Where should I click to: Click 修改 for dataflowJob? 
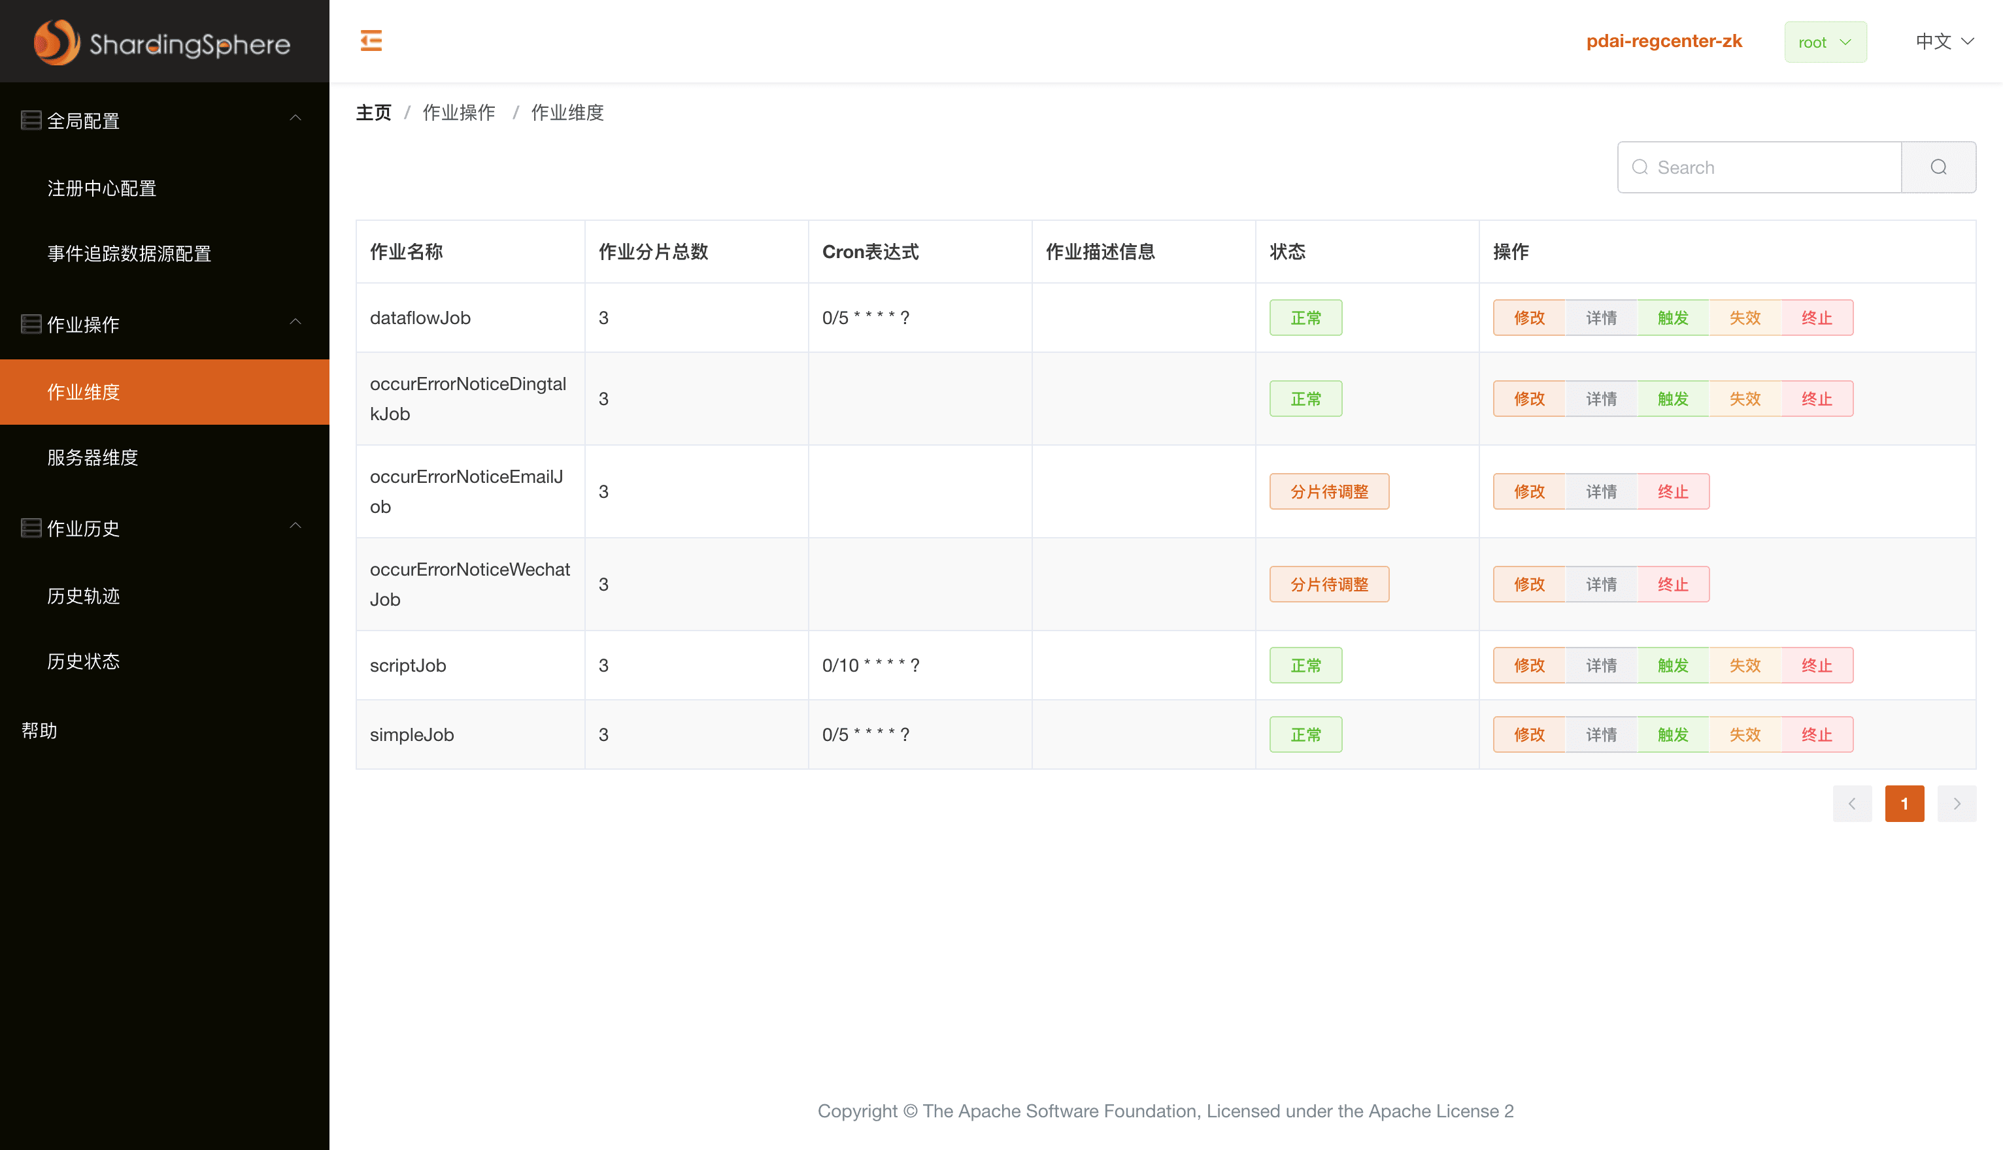point(1528,318)
